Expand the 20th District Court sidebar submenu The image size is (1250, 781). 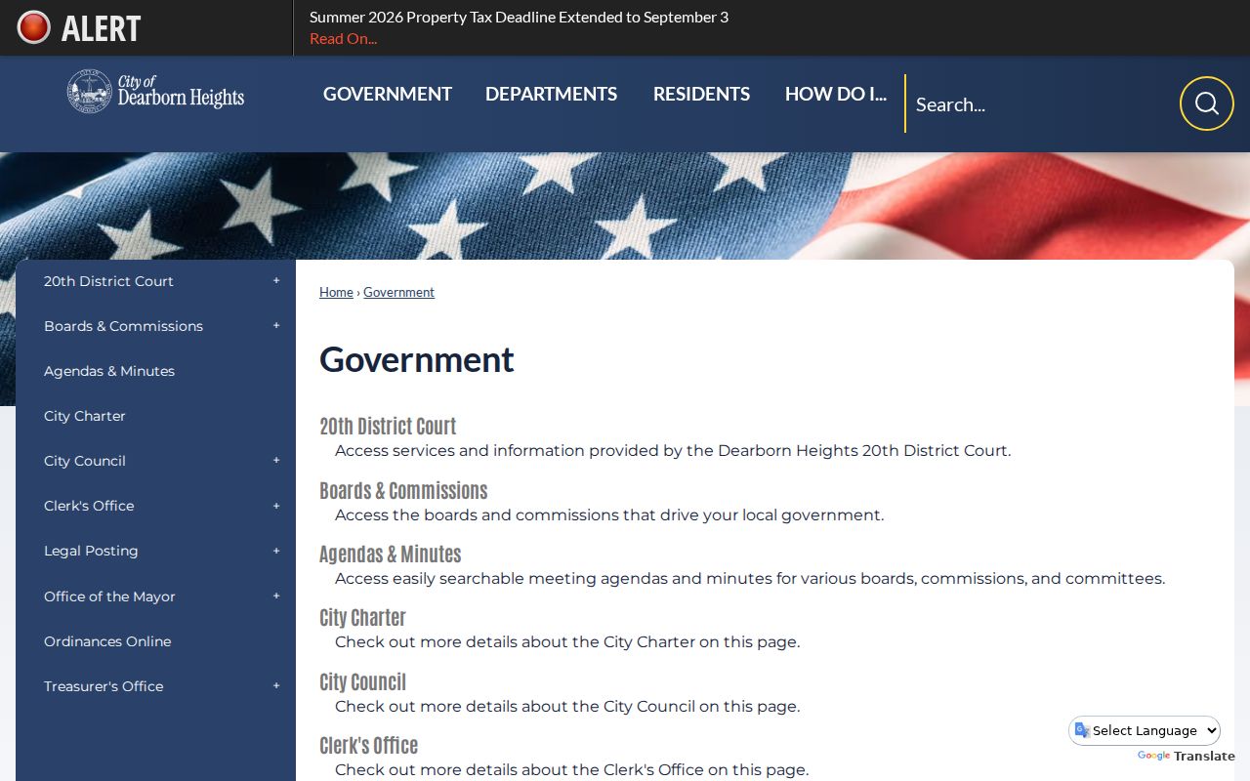coord(276,281)
